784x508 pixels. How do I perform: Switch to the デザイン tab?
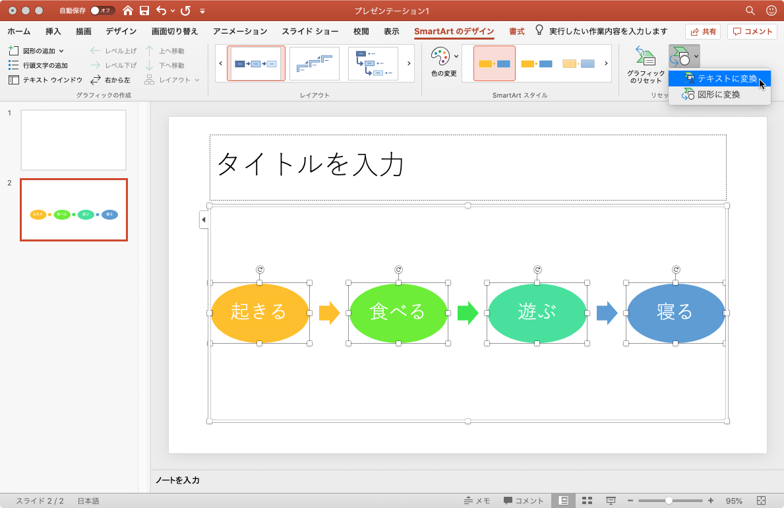[121, 31]
